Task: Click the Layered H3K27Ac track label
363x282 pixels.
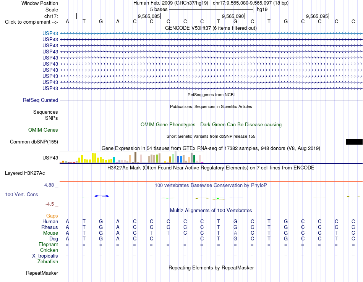Action: pos(25,173)
